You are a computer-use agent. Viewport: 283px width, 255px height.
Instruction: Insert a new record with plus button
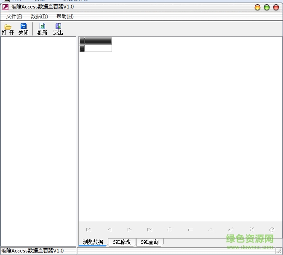170,230
